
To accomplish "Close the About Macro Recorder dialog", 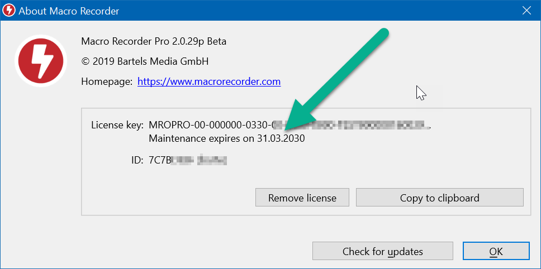I will click(x=525, y=11).
